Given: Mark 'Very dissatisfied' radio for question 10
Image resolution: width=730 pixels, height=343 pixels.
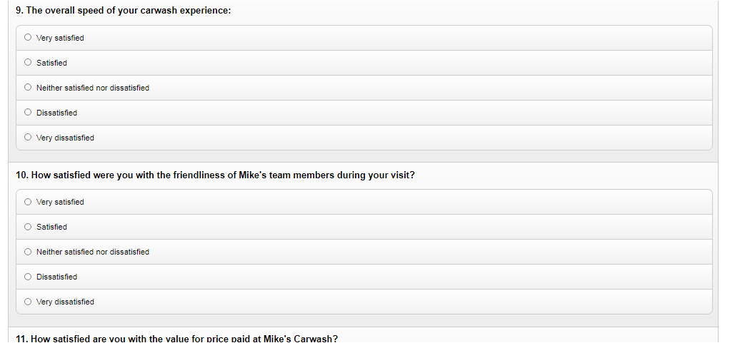Looking at the screenshot, I should [28, 302].
